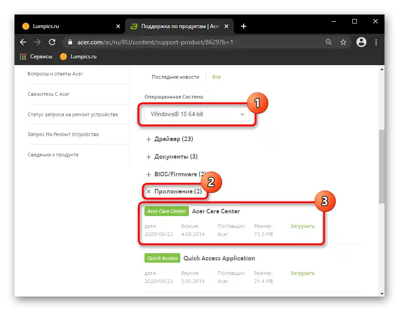This screenshot has width=399, height=311.
Task: Expand the Документы (3) section
Action: [x=172, y=156]
